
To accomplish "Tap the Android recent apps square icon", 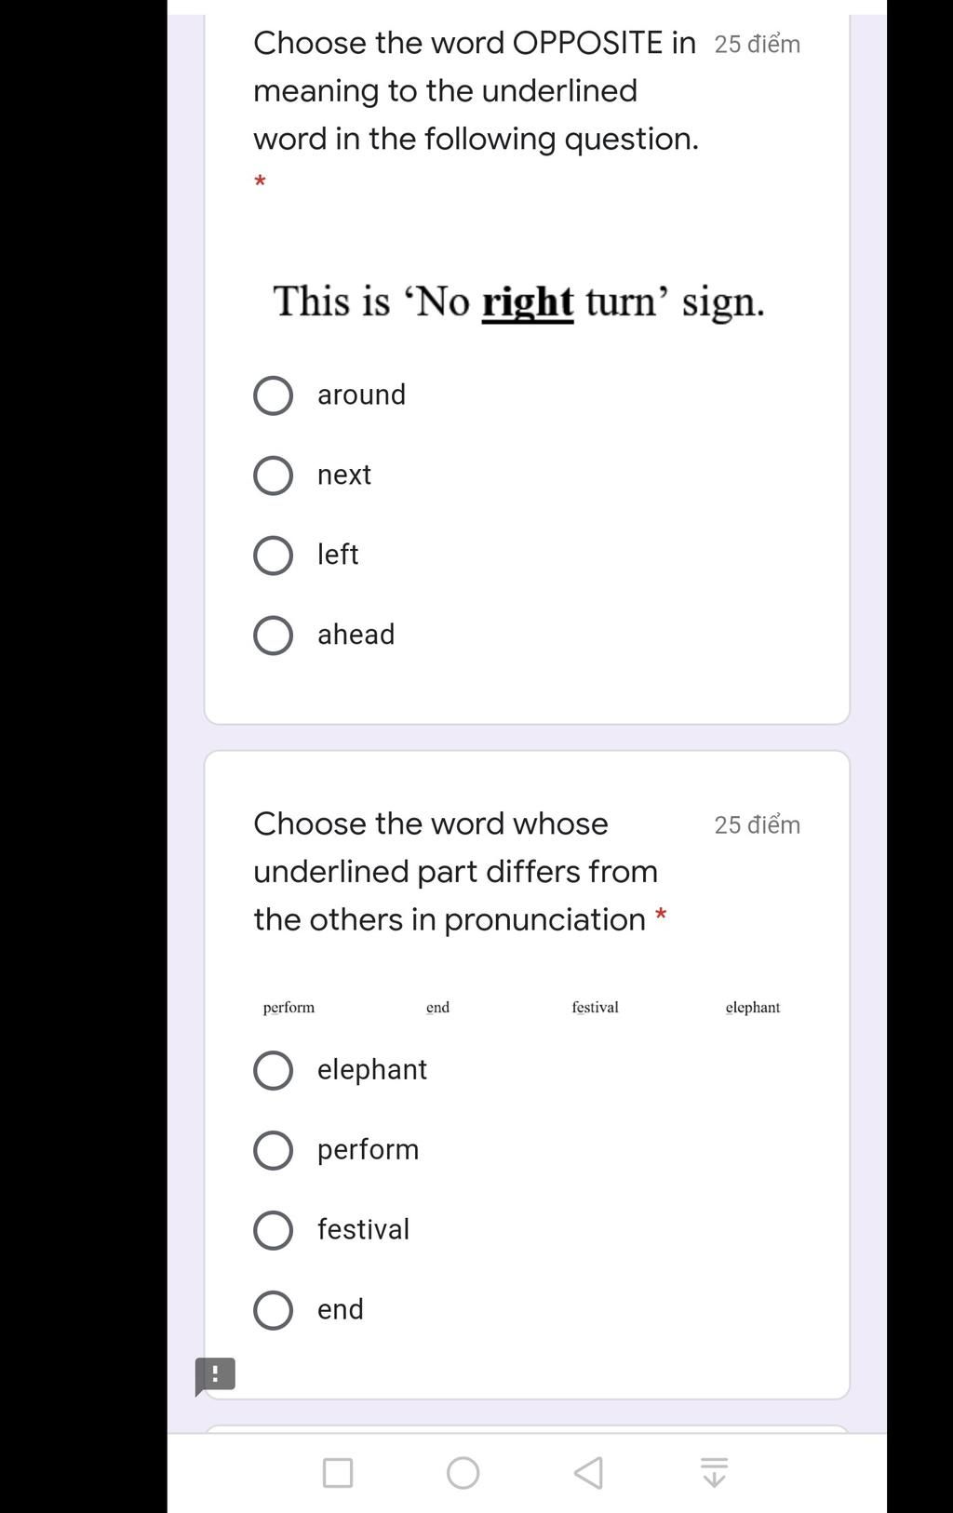I will coord(337,1473).
